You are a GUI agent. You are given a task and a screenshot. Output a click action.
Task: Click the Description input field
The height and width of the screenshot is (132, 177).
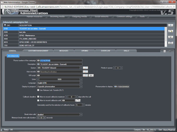(x=60, y=64)
